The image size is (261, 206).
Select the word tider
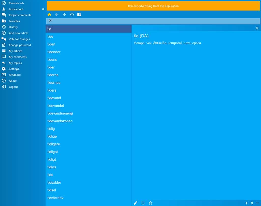tap(89, 67)
